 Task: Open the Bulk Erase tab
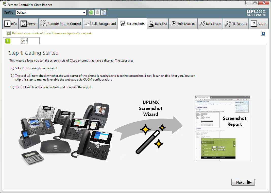click(x=210, y=24)
